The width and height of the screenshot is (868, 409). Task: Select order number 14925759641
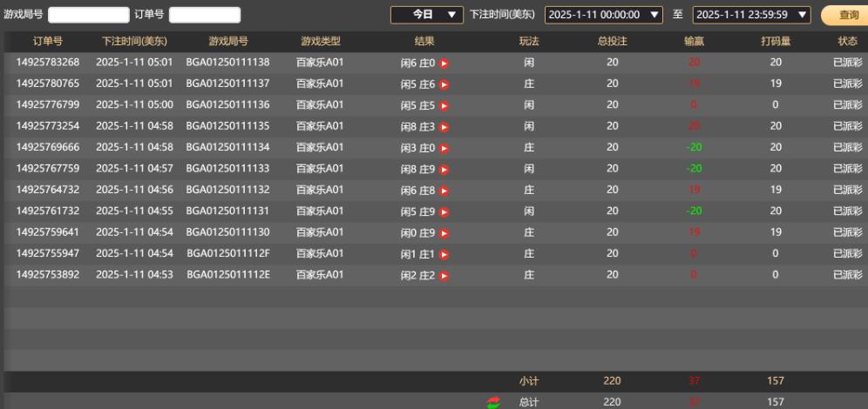pos(48,232)
